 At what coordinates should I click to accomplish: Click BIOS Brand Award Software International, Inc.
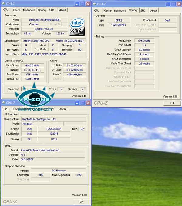pos(52,150)
